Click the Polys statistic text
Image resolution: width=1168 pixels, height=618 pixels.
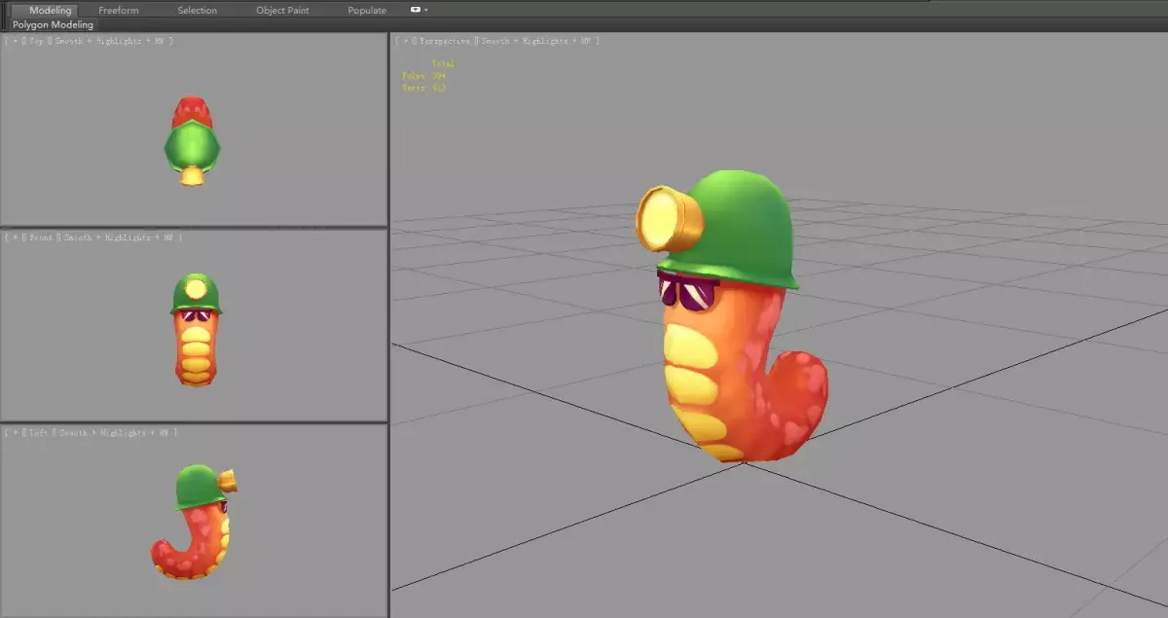(x=423, y=75)
